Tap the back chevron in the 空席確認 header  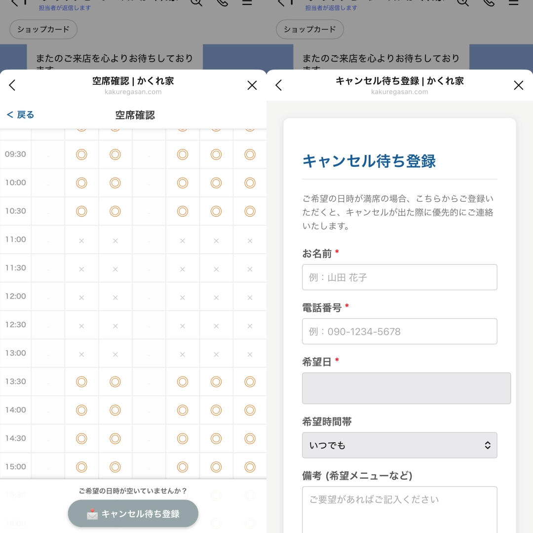[12, 85]
